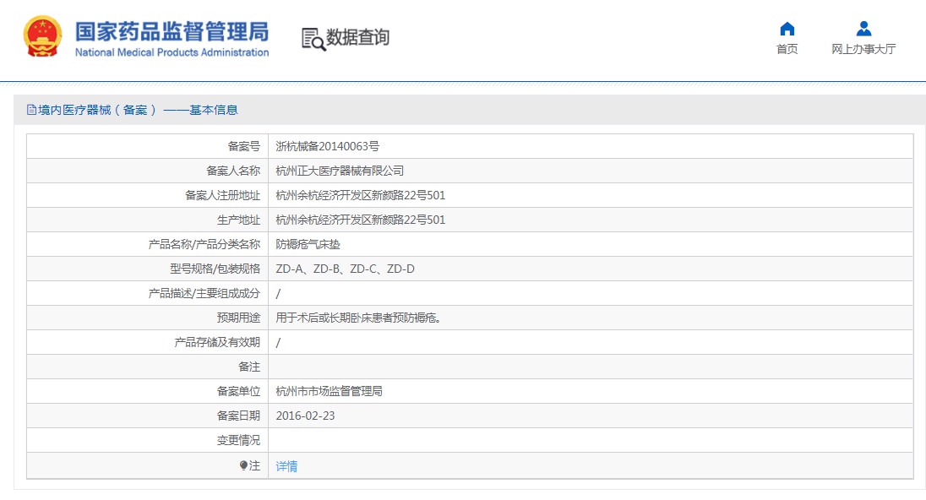This screenshot has height=500, width=926.
Task: Click the 备案人名称 label
Action: (x=233, y=171)
